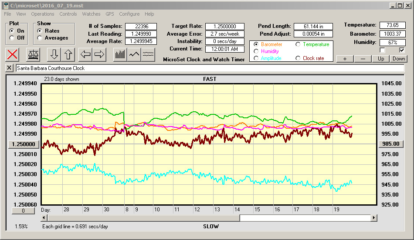Select the vertical bars graph icon
The width and height of the screenshot is (414, 240).
[x=120, y=54]
